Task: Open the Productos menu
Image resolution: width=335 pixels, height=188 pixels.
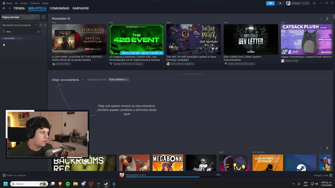Action: (x=35, y=3)
